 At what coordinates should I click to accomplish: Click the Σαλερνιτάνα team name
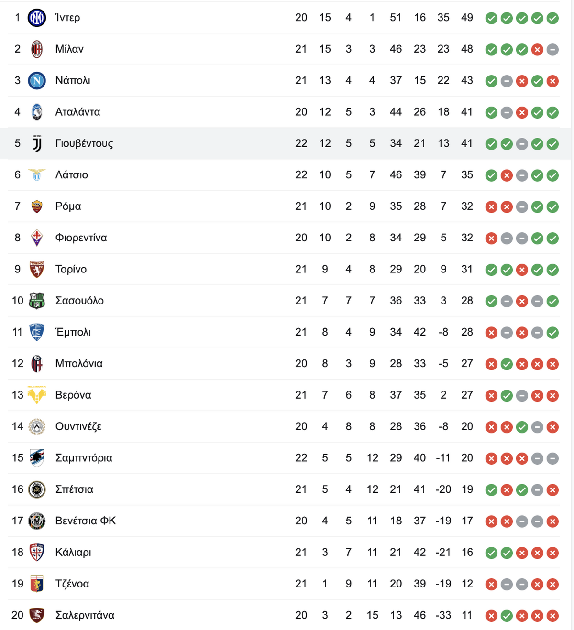[85, 615]
